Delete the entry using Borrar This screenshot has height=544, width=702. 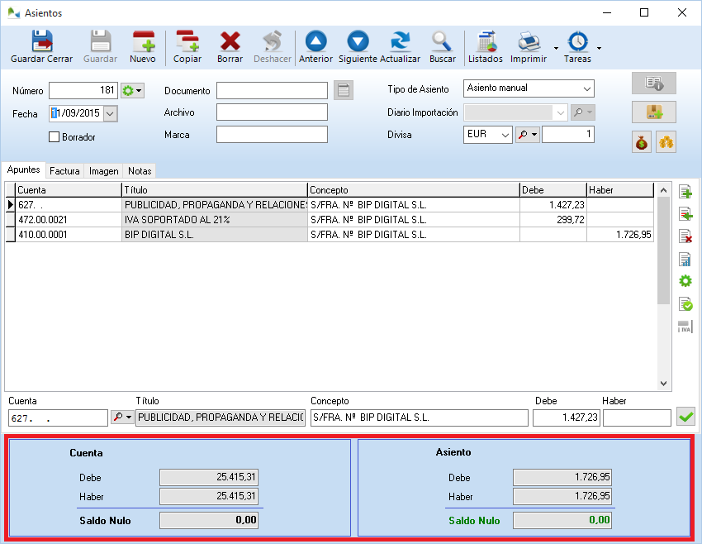[230, 46]
